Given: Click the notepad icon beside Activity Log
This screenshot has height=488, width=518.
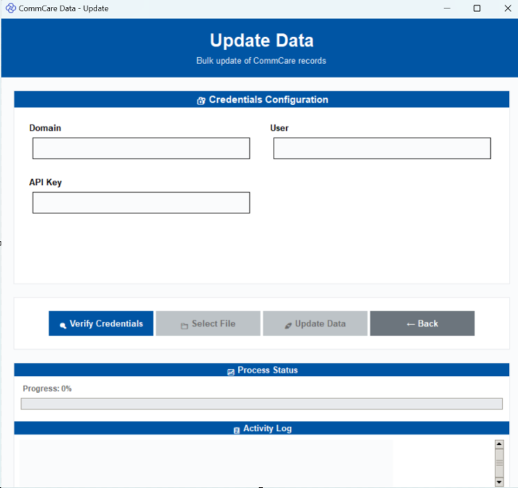Looking at the screenshot, I should (x=237, y=430).
